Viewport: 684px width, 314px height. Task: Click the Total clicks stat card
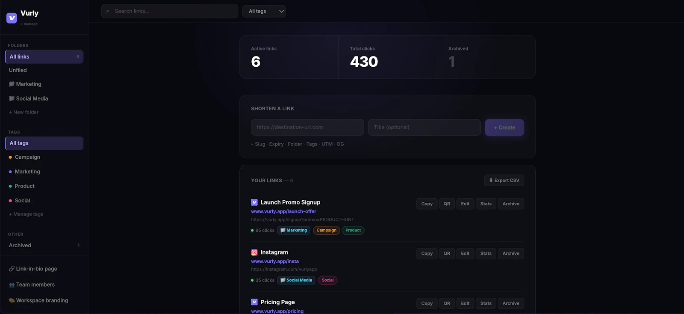click(x=388, y=57)
